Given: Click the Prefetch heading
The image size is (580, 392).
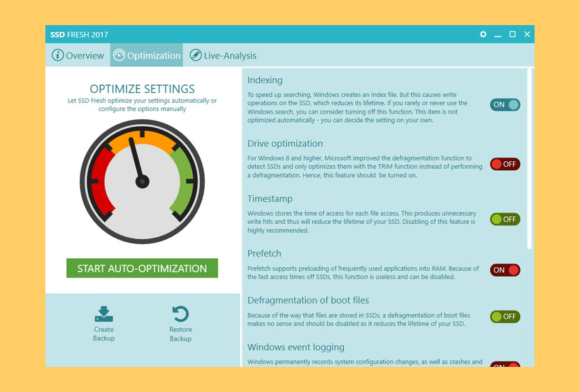Looking at the screenshot, I should tap(264, 254).
